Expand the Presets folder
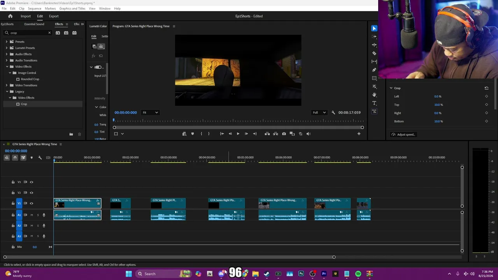This screenshot has width=498, height=280. pyautogui.click(x=7, y=42)
